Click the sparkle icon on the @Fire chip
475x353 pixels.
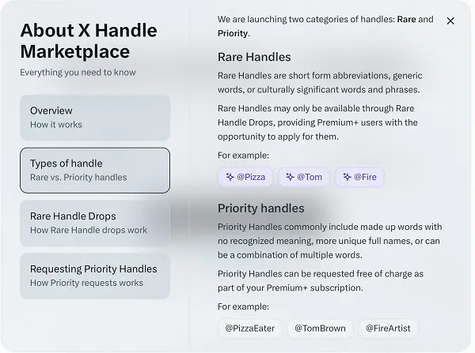346,177
